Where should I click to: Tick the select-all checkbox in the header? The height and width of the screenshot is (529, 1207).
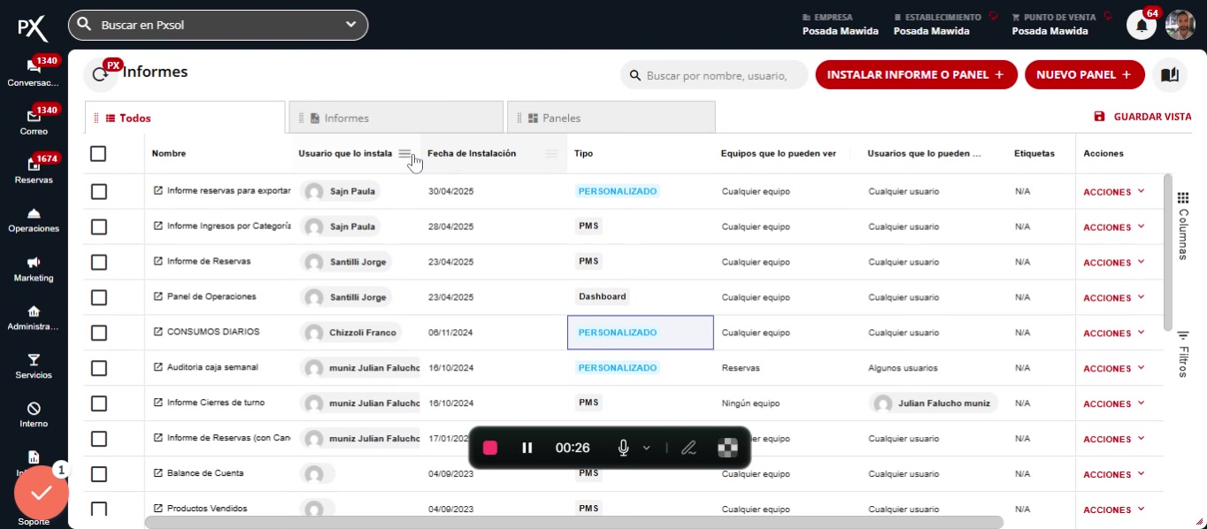98,154
